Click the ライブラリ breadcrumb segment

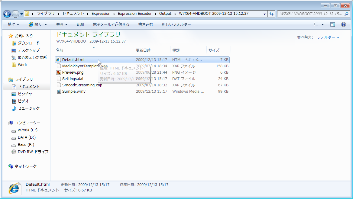45,14
